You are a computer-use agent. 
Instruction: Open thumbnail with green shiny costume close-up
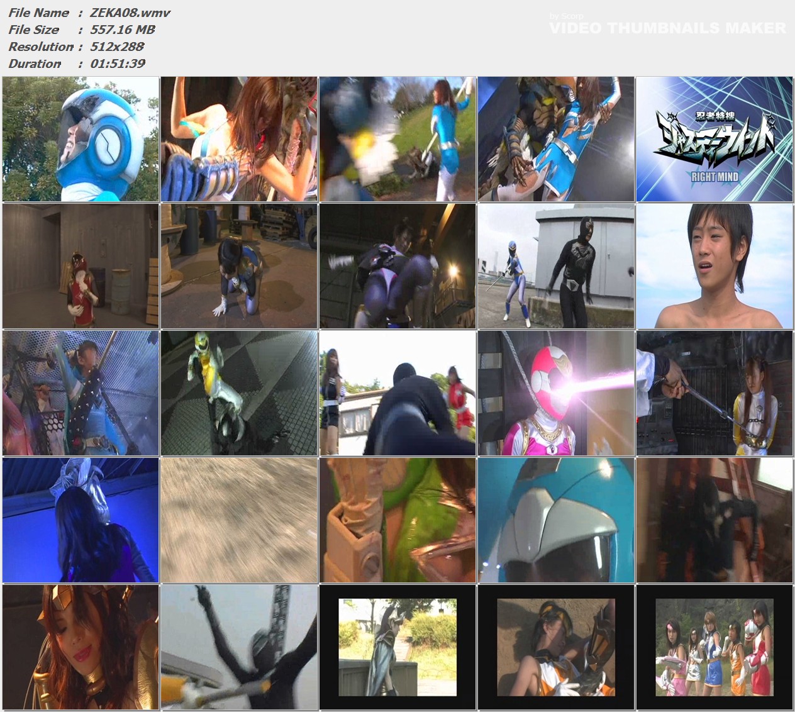coord(397,520)
